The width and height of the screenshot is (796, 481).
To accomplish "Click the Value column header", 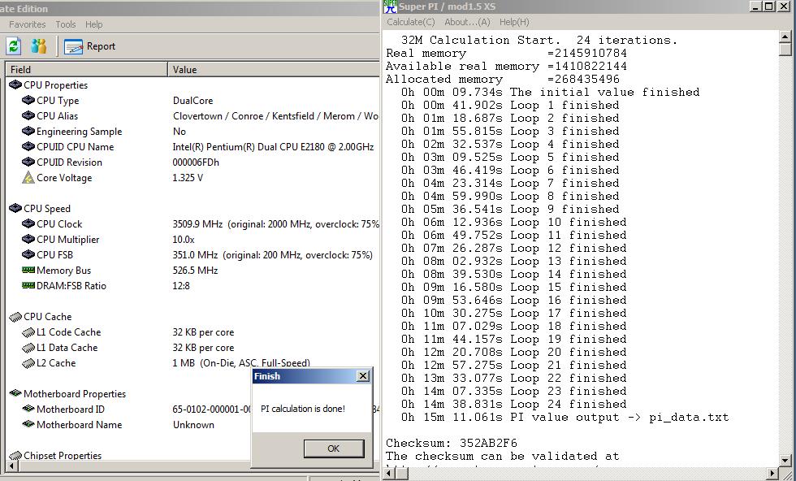I will [x=274, y=70].
